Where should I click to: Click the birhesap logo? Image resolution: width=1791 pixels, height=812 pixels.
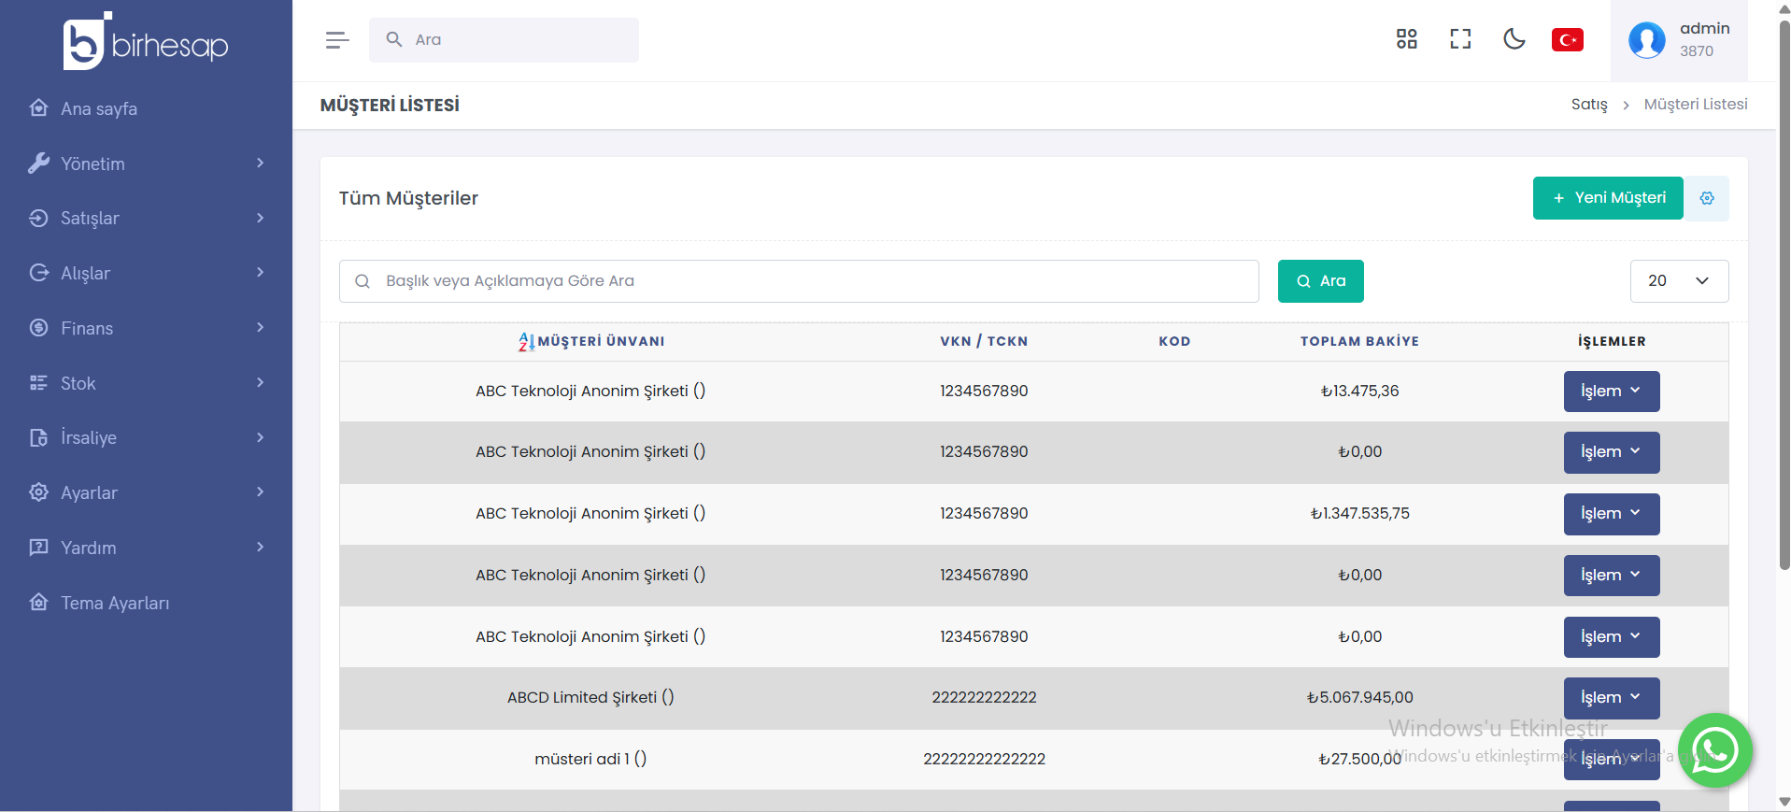point(146,41)
